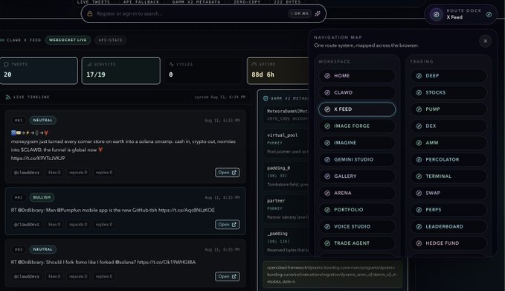Viewport: 505px width, 291px height.
Task: Open the PORTFOLIO route
Action: tap(357, 210)
